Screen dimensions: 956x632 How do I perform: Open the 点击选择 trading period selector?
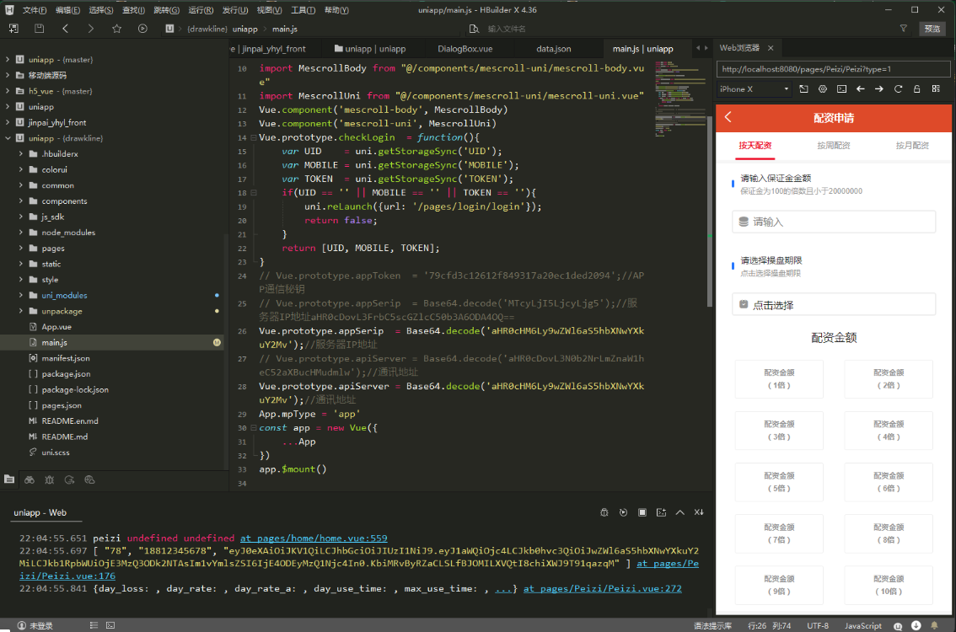point(834,305)
